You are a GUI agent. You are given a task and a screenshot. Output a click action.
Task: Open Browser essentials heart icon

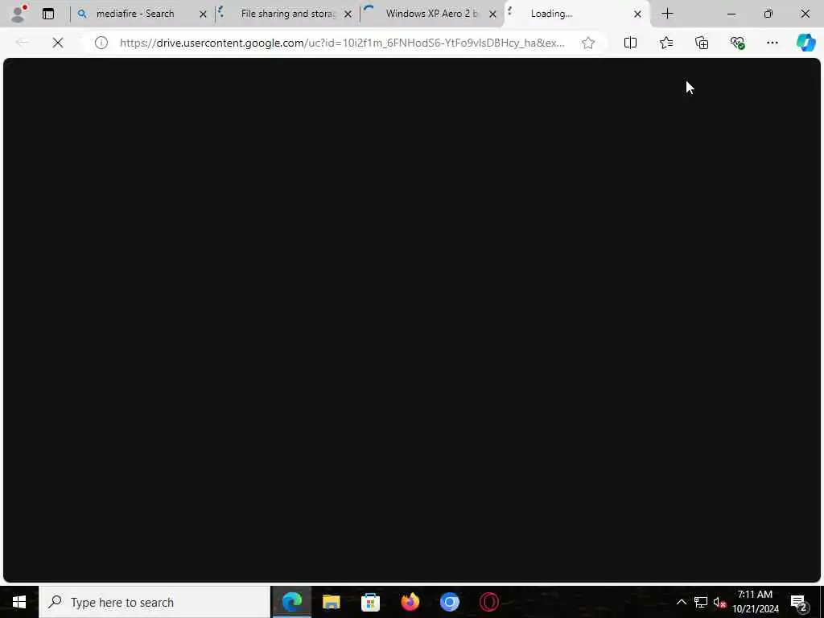click(x=737, y=43)
